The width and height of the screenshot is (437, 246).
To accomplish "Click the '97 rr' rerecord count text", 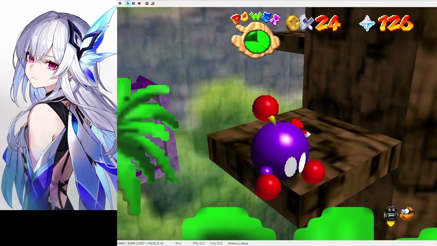I will 178,243.
